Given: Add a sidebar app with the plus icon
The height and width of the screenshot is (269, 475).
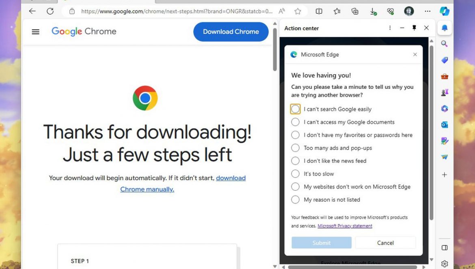Looking at the screenshot, I should point(445,174).
